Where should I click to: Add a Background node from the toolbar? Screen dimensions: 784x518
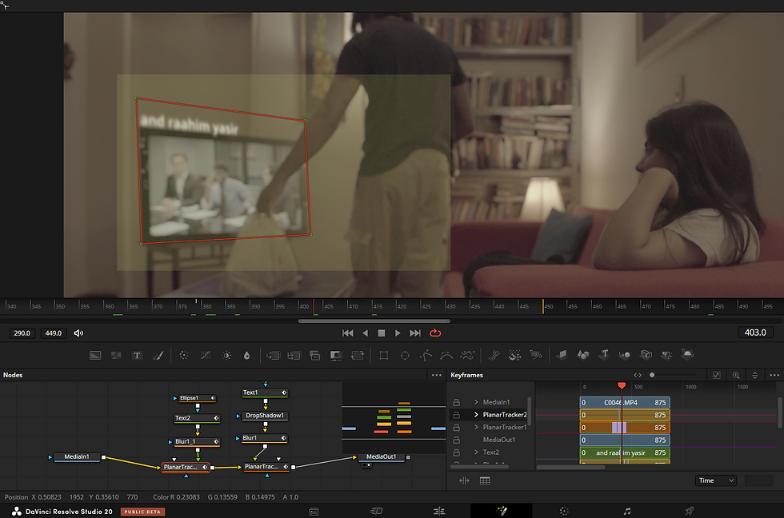pos(95,355)
